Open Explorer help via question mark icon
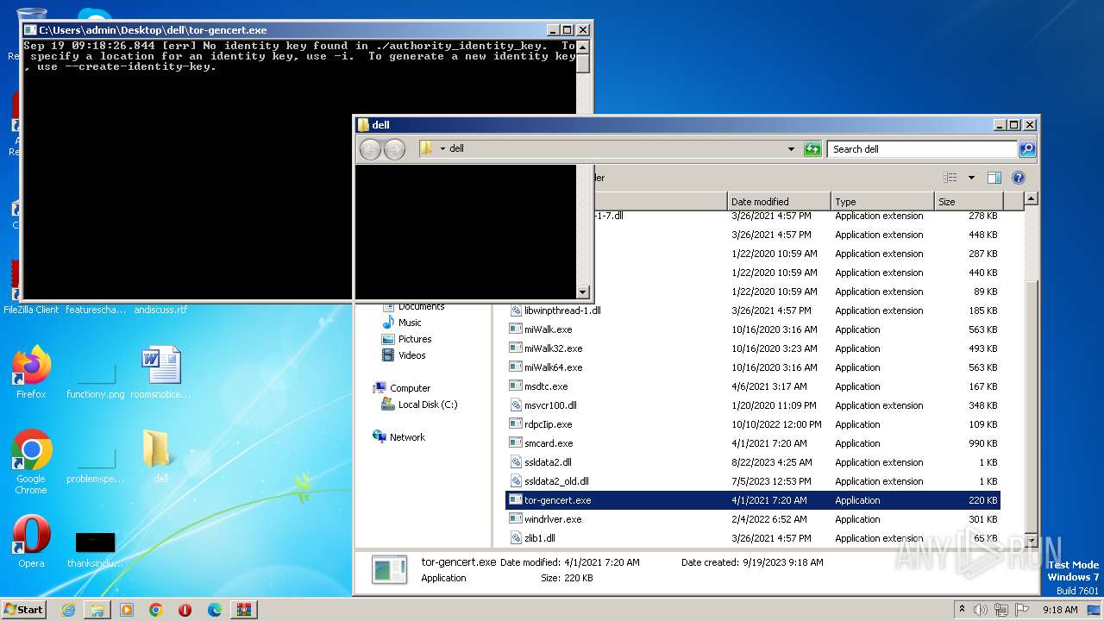This screenshot has width=1104, height=621. [x=1019, y=178]
